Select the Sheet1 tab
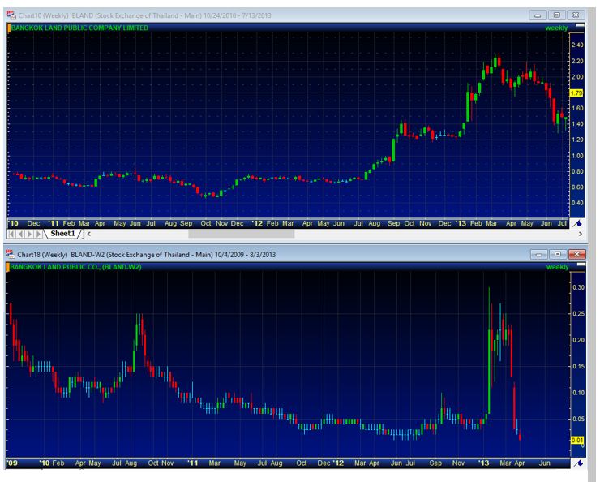Screen dimensions: 600x482 (x=62, y=234)
